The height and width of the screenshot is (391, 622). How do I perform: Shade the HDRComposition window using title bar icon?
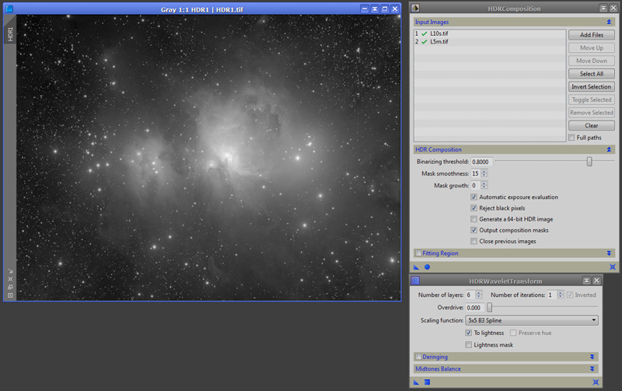(604, 9)
